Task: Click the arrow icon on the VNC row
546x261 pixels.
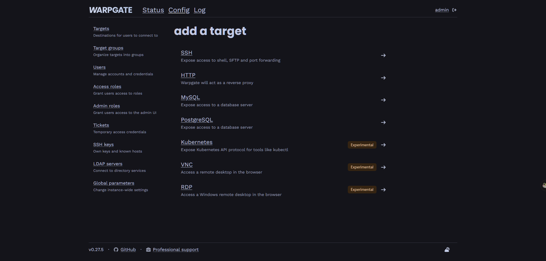Action: click(383, 167)
